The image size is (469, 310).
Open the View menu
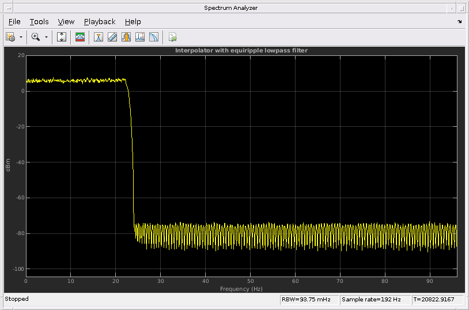coord(66,22)
